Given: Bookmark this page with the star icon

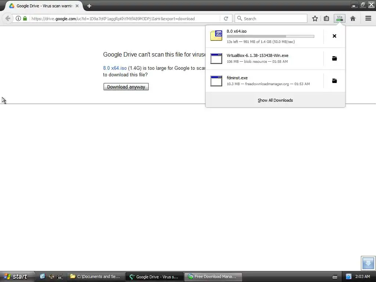Looking at the screenshot, I should pyautogui.click(x=315, y=18).
